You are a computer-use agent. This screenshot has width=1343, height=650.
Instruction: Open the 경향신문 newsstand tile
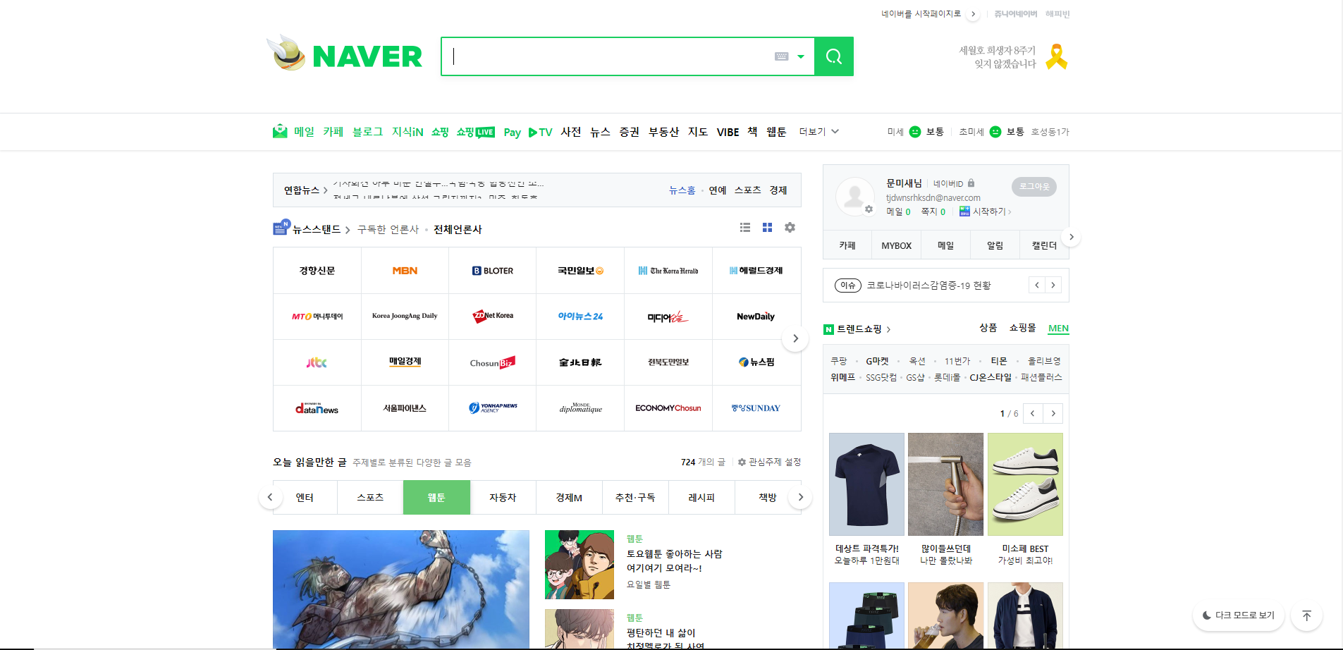coord(317,271)
